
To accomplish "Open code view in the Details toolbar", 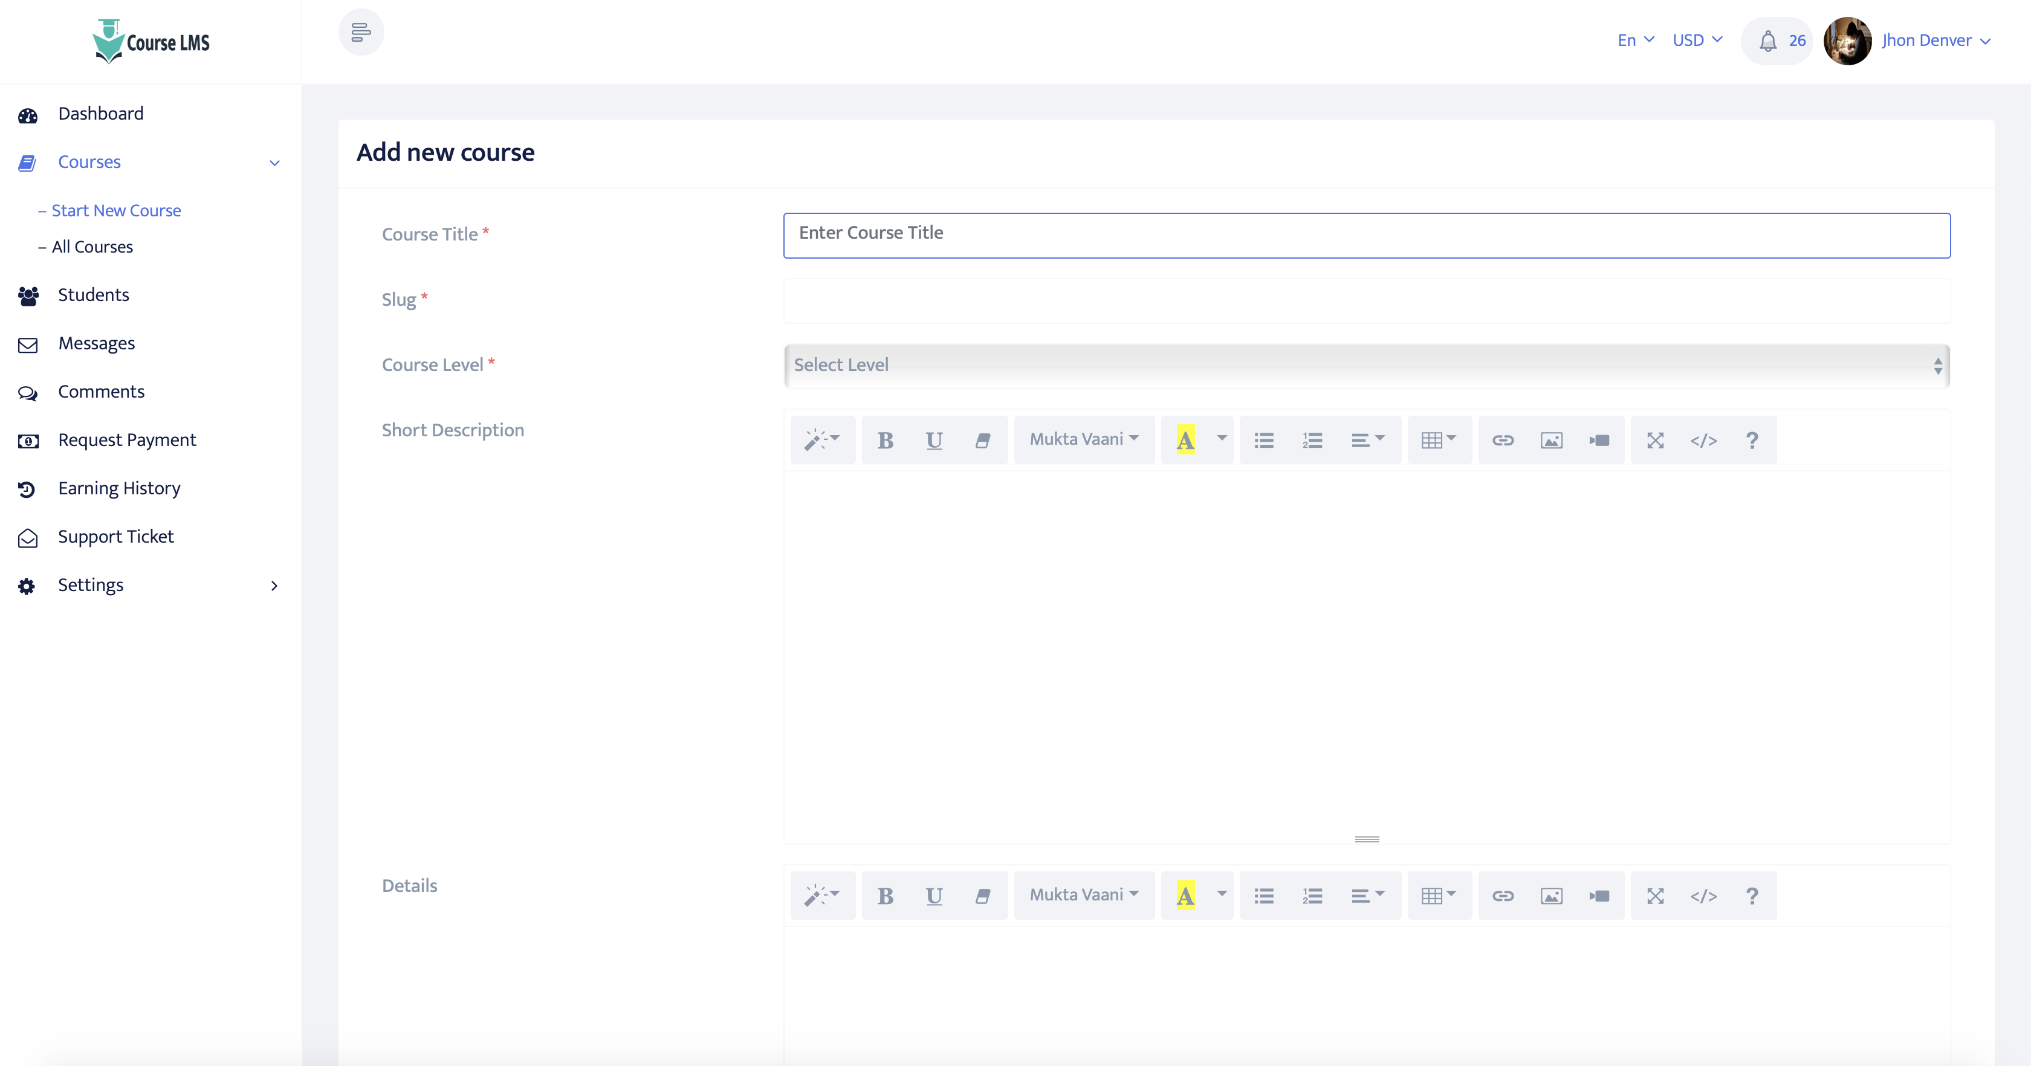I will point(1705,895).
